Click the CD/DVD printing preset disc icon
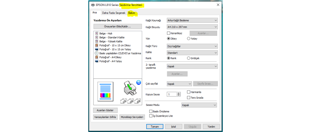This screenshot has height=132, width=311. click(x=97, y=53)
